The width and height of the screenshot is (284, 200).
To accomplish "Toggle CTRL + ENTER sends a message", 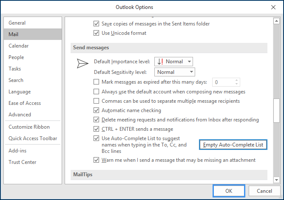I will pyautogui.click(x=96, y=129).
